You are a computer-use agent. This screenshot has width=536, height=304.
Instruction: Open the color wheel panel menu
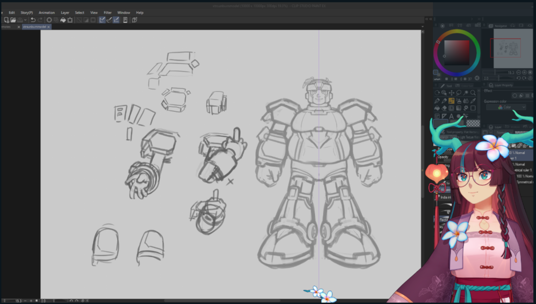[x=436, y=25]
